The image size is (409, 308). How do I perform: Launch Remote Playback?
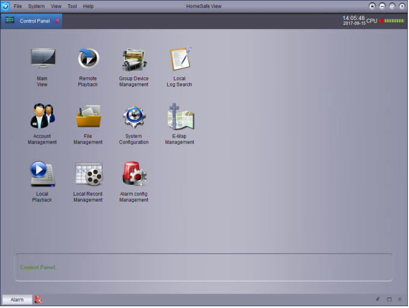coord(88,59)
